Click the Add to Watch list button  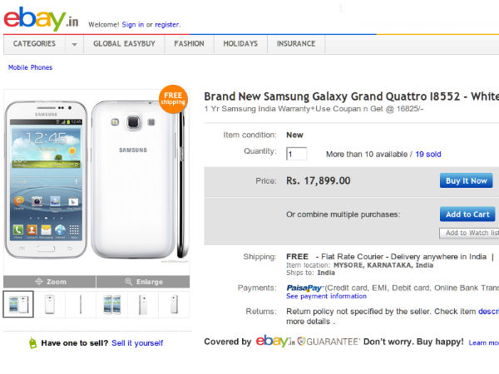[x=470, y=233]
